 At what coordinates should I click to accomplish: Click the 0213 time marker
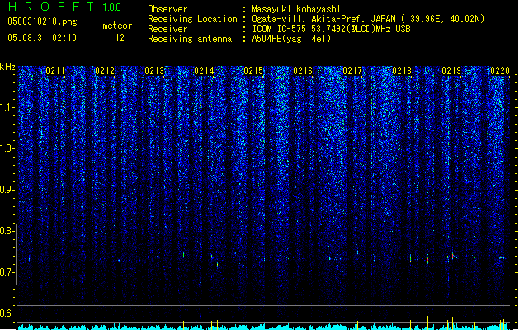pos(154,71)
